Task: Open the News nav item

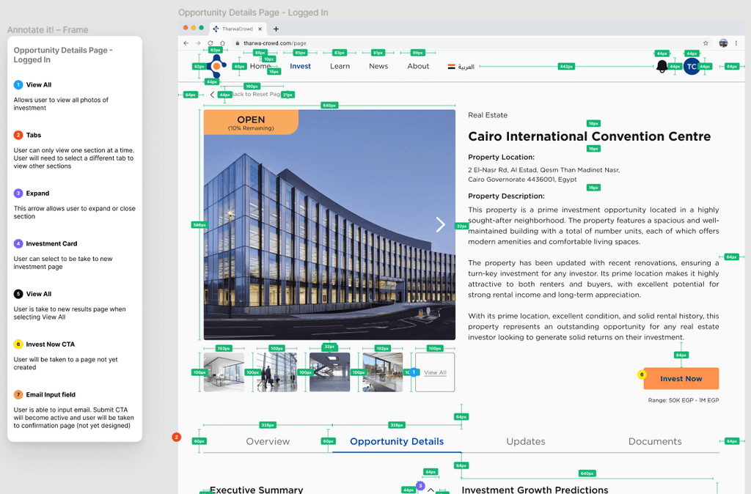Action: tap(378, 66)
